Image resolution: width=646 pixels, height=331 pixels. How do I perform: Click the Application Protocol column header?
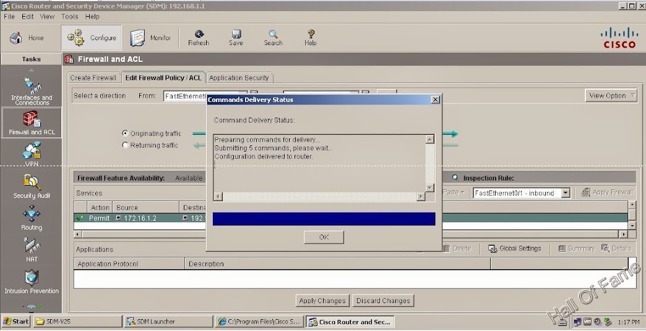[129, 264]
